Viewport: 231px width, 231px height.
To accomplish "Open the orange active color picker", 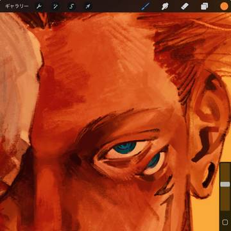I will tap(224, 6).
